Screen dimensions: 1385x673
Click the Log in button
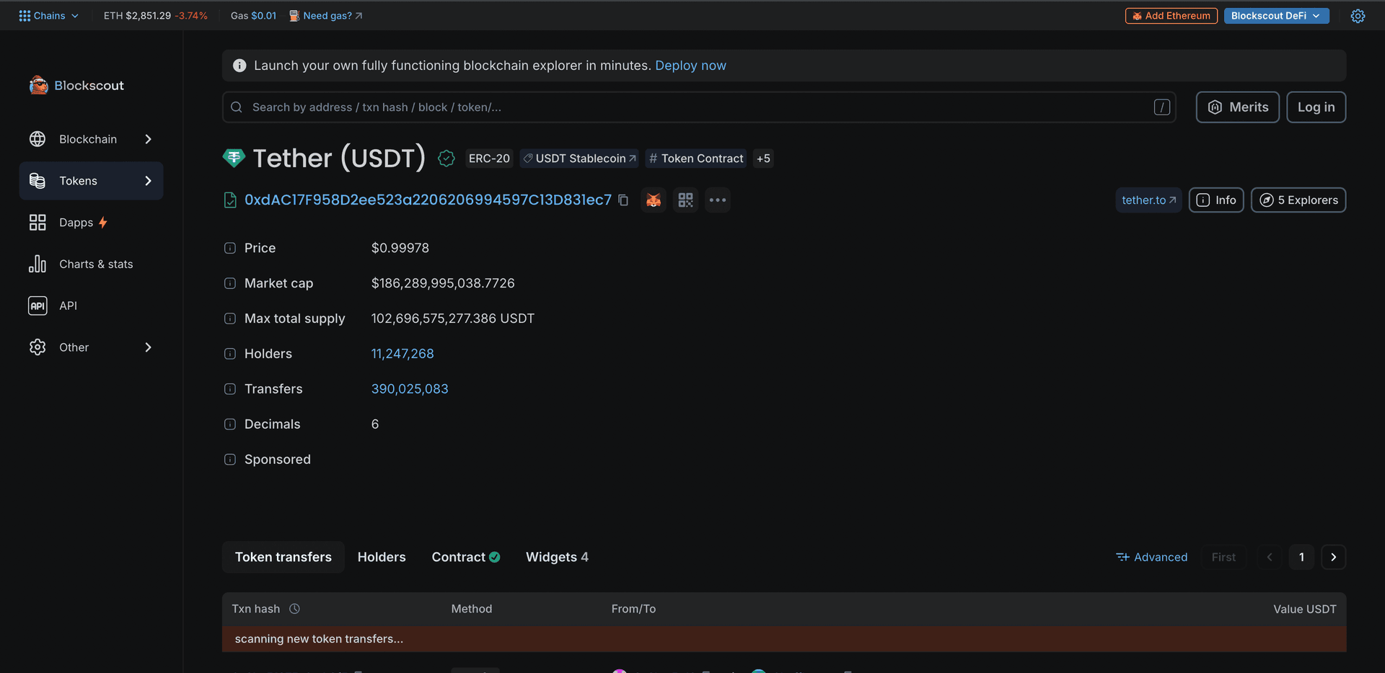click(x=1316, y=107)
